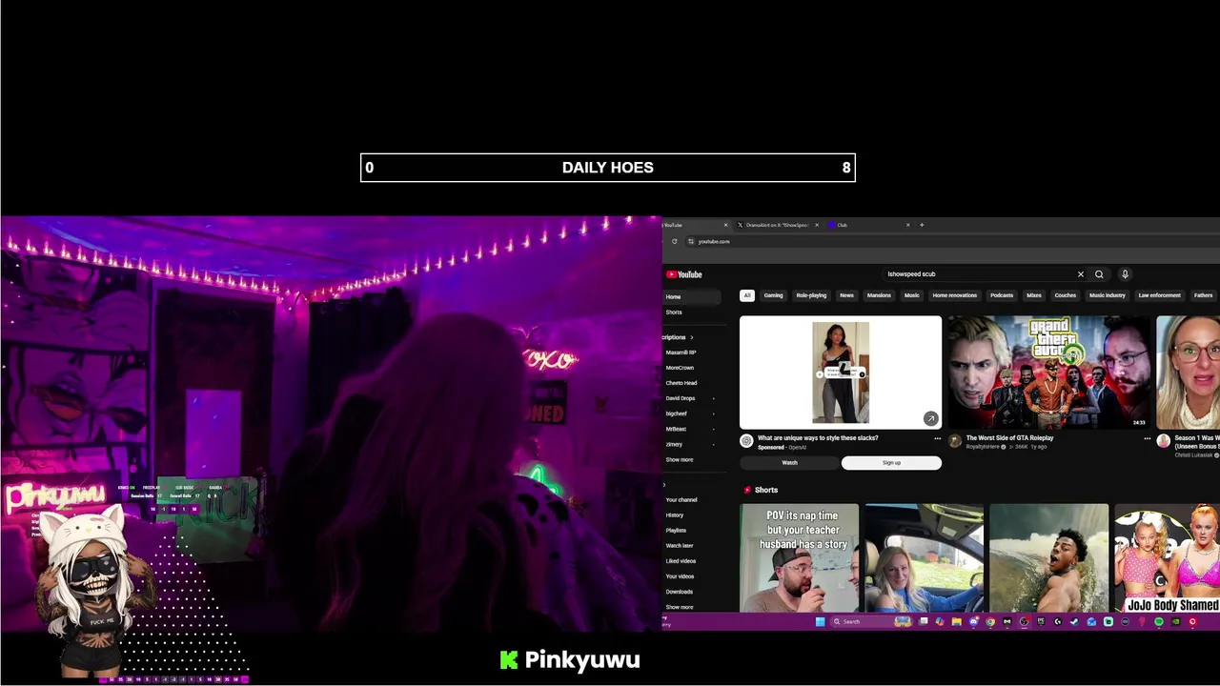Click the red Shorts icon beside the Shorts heading

click(747, 490)
